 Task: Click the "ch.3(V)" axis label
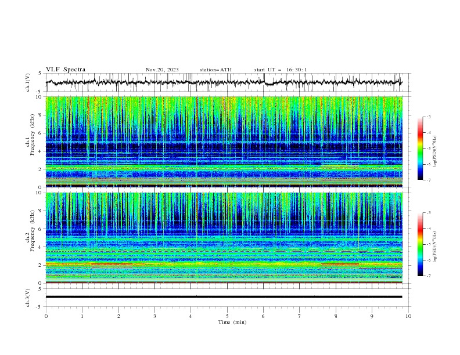(x=28, y=298)
